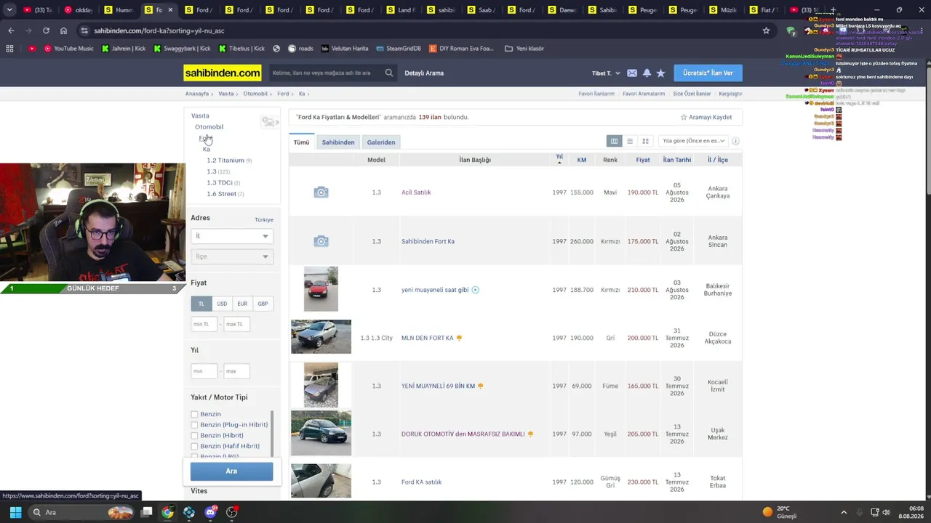Tick Benzin (Hafif Hibrit) checkbox
This screenshot has width=931, height=523.
tap(194, 446)
